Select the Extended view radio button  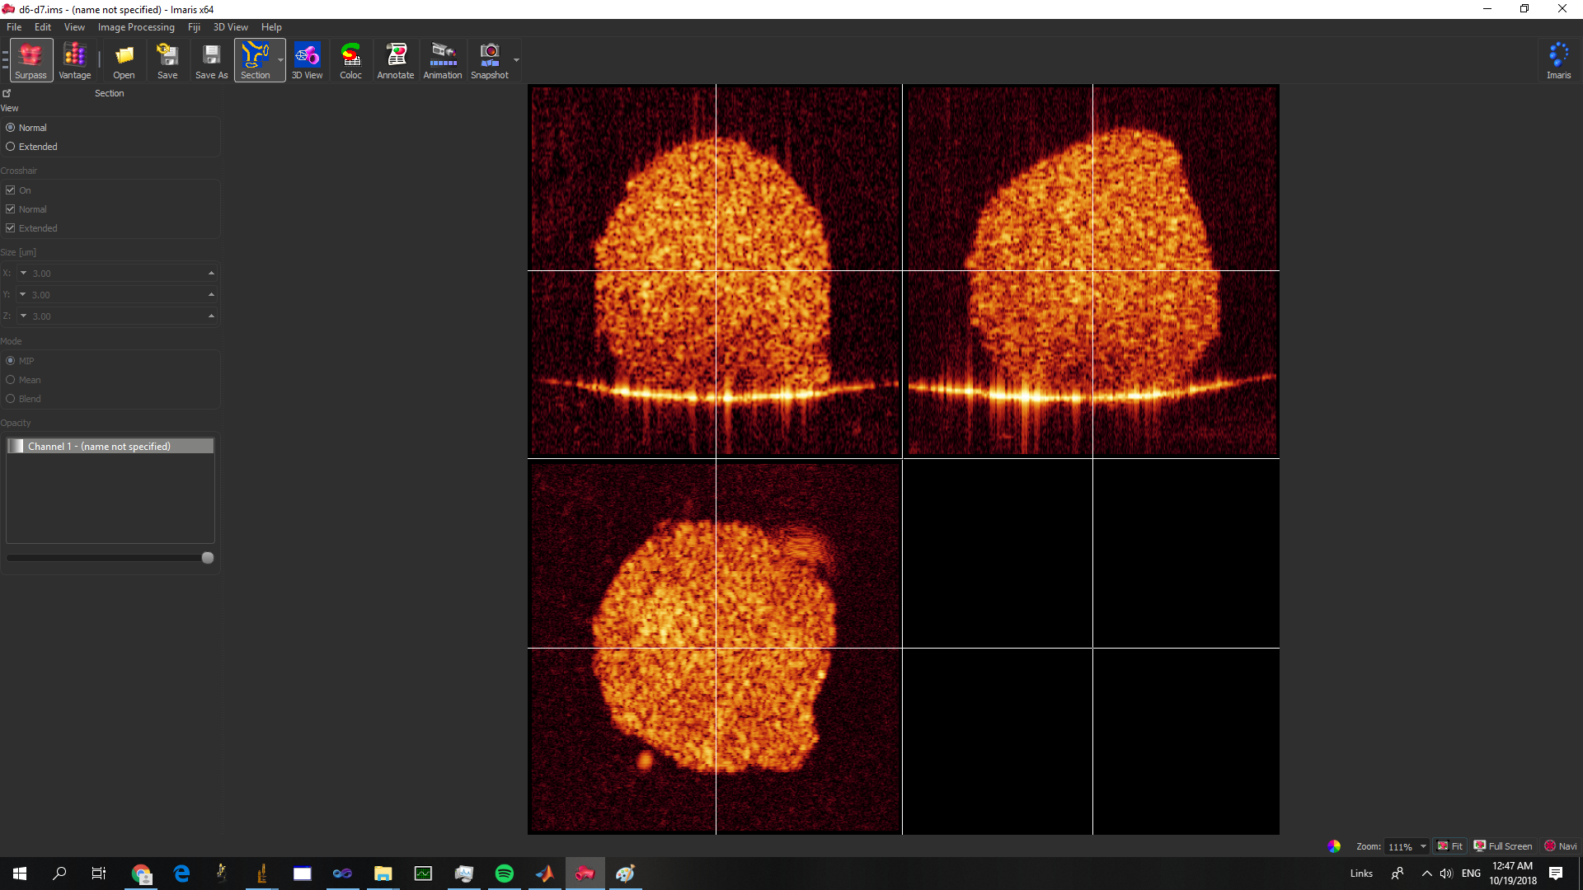click(11, 147)
